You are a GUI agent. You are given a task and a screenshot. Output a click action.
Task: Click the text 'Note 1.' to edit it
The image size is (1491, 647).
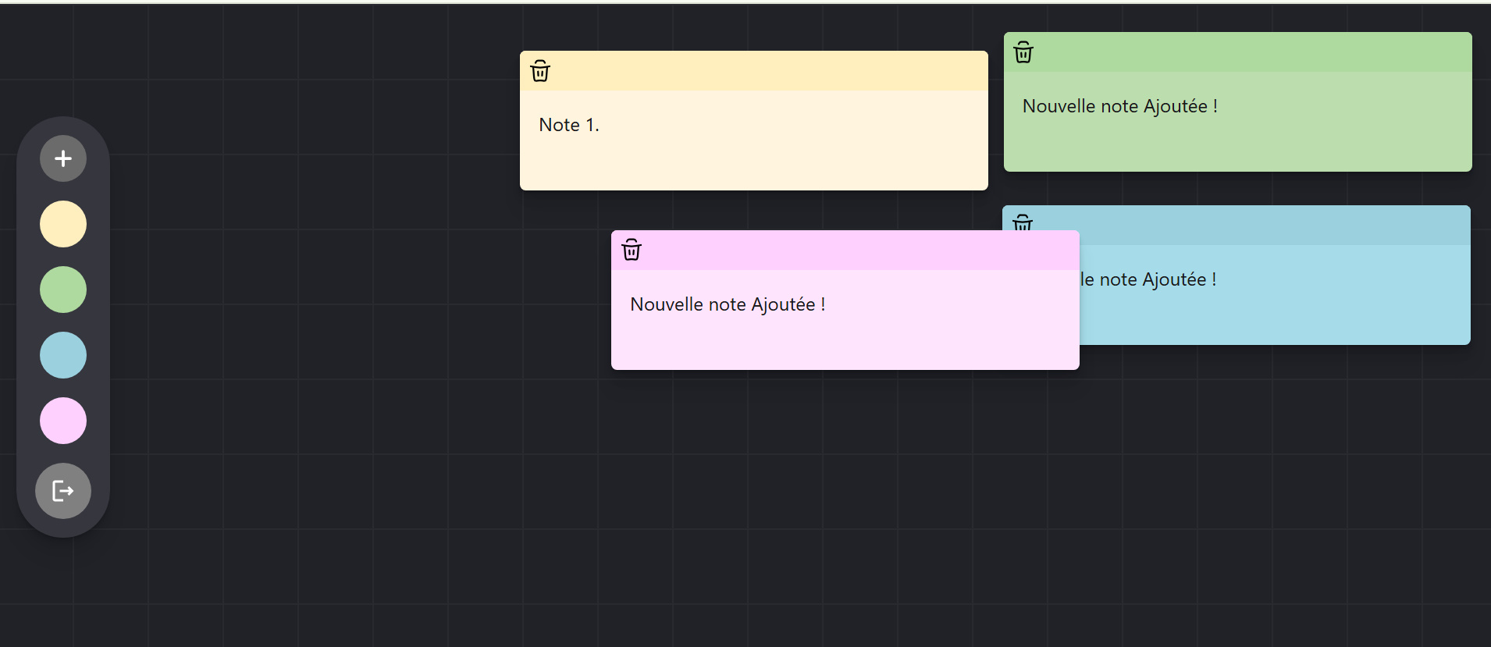pyautogui.click(x=569, y=124)
